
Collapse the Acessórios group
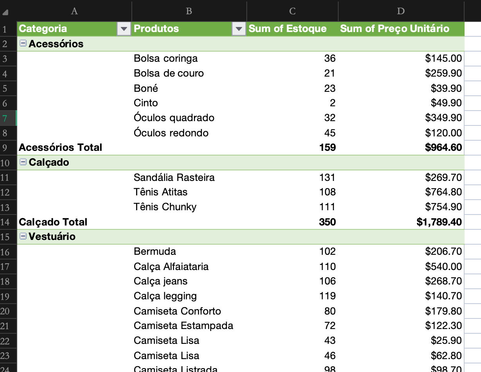[23, 43]
